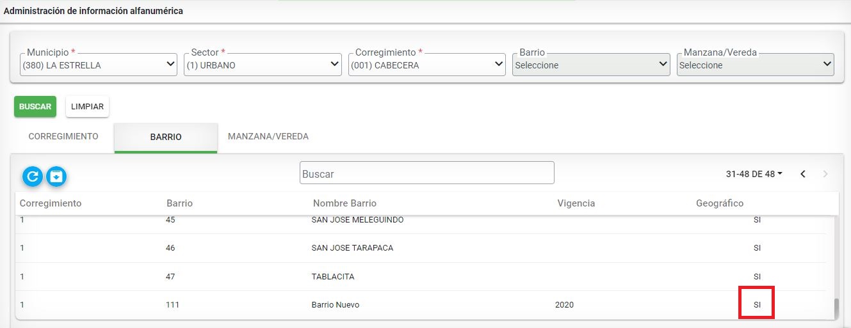851x328 pixels.
Task: Open the Municipio LA ESTRELLA dropdown
Action: click(x=99, y=65)
